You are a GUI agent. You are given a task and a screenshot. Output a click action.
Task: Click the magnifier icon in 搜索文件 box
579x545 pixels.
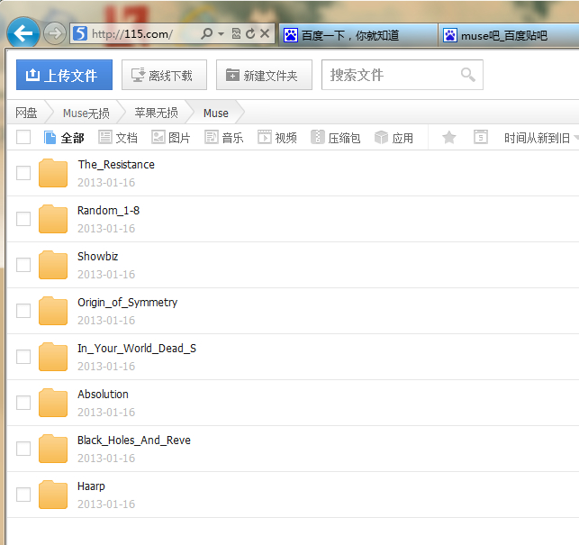click(468, 75)
